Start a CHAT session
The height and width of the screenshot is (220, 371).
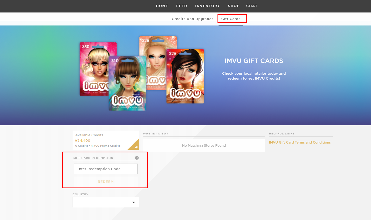[x=252, y=6]
